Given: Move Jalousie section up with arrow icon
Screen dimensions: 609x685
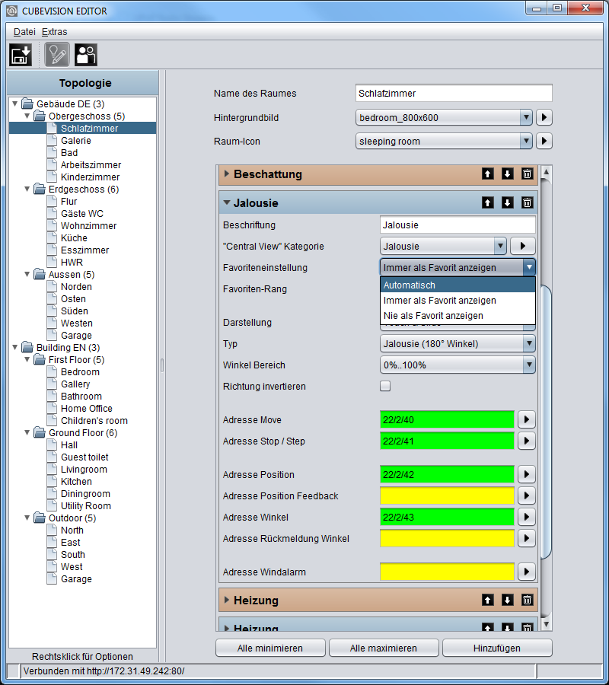Looking at the screenshot, I should point(487,202).
